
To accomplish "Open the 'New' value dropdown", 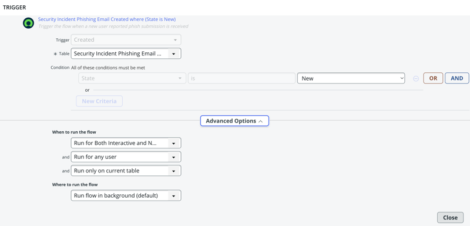I will pos(351,78).
